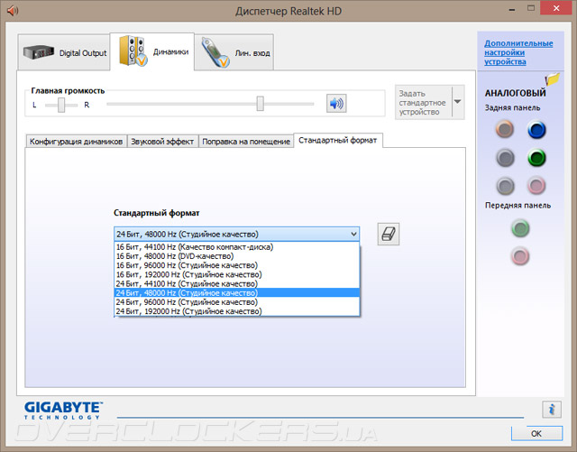
Task: Open the connector settings folder icon
Action: [553, 78]
